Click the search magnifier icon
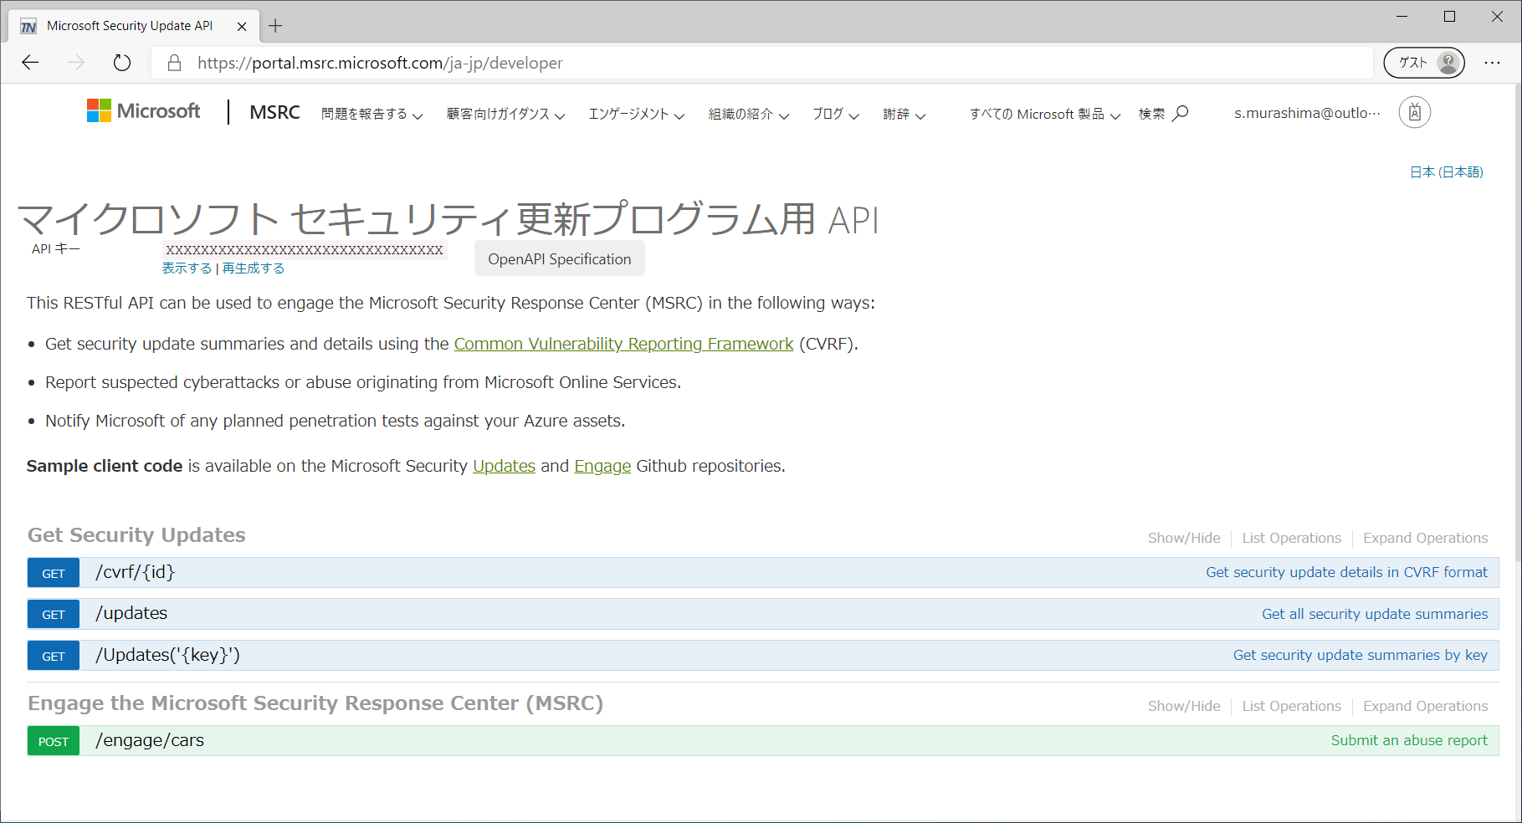The width and height of the screenshot is (1522, 823). (x=1181, y=113)
